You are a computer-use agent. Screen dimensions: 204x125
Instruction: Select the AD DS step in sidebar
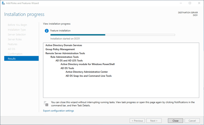[11, 49]
